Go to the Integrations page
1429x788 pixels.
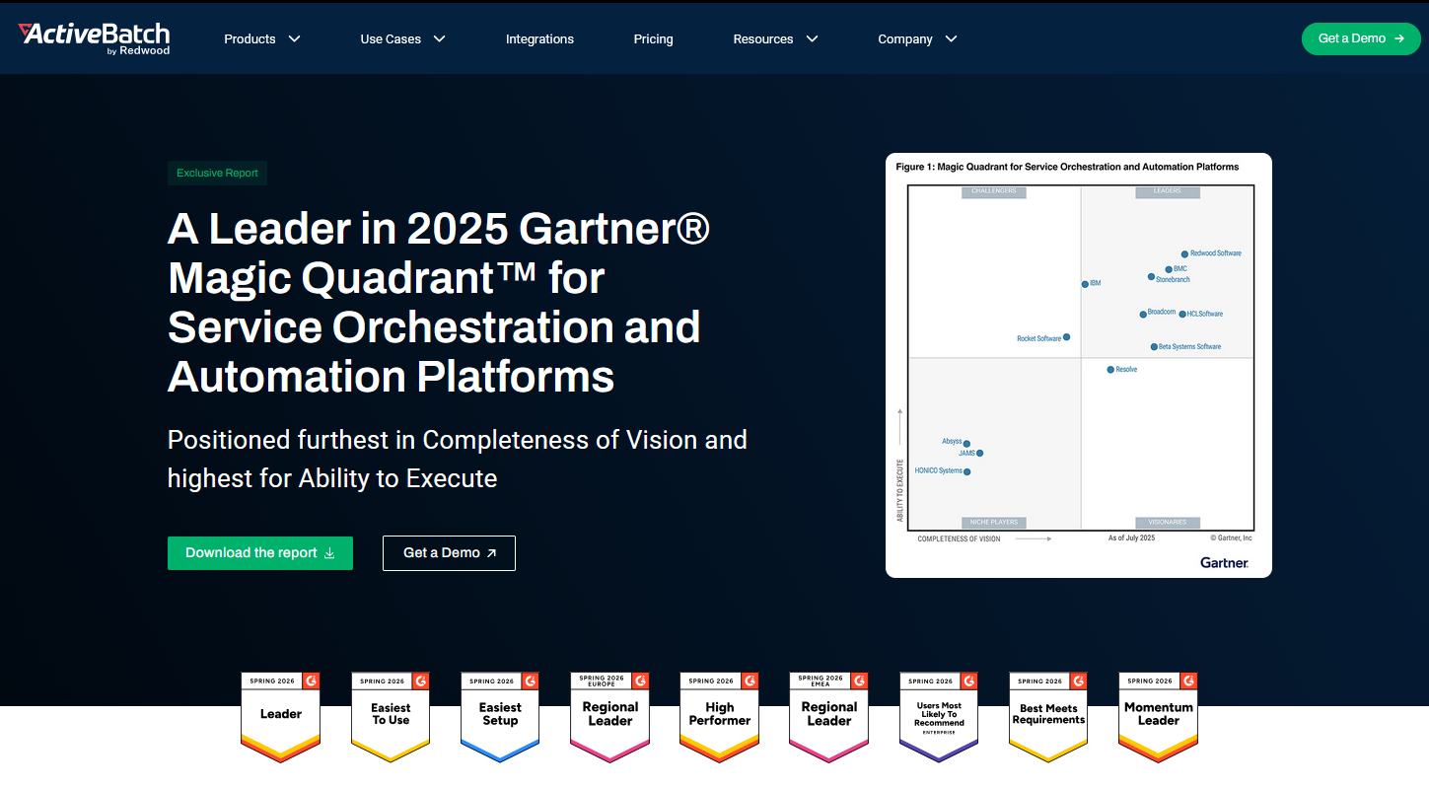(539, 39)
